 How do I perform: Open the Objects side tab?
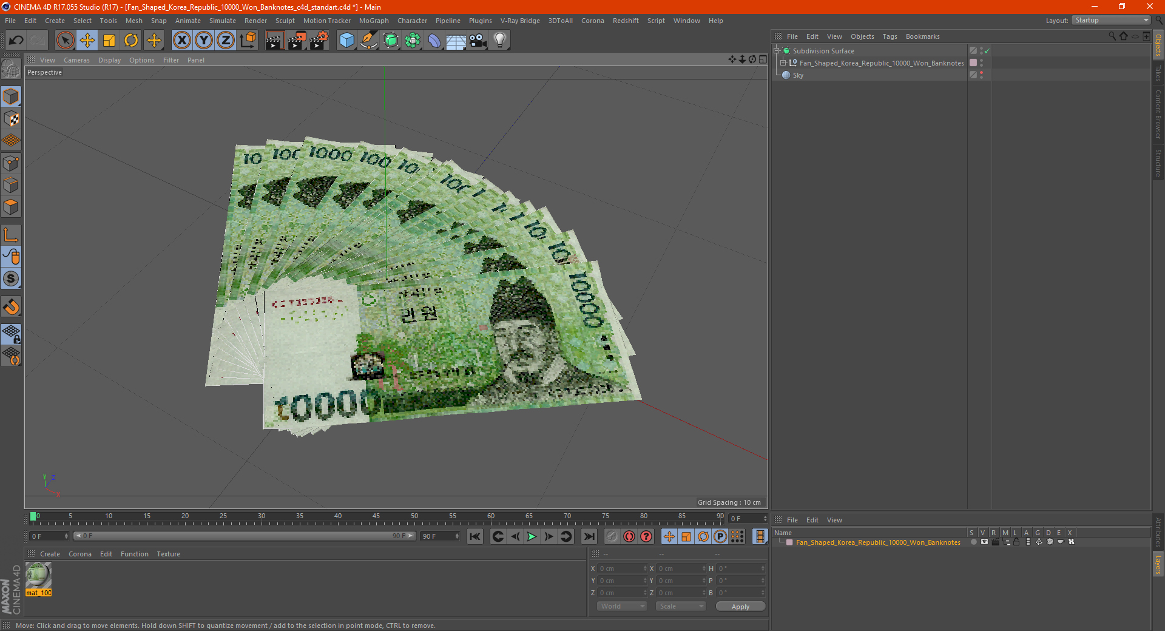1158,44
